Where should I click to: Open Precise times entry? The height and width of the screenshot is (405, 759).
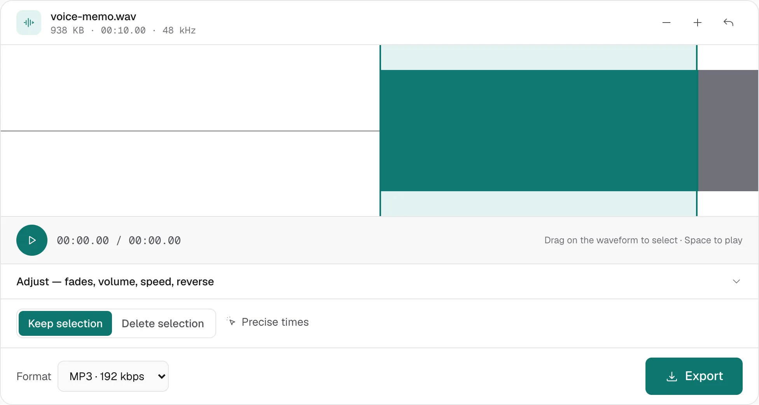(268, 322)
